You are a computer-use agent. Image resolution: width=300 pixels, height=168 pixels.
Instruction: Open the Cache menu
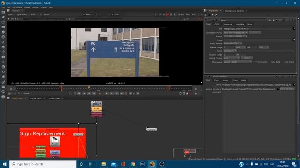tap(44, 7)
